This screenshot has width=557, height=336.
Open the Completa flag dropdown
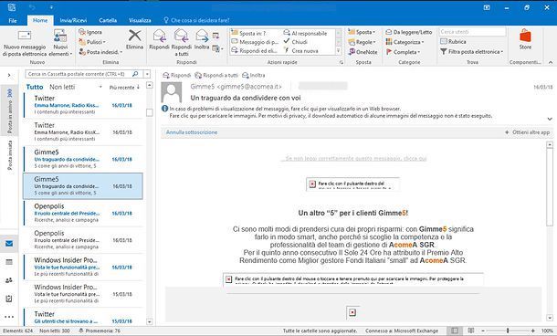403,52
